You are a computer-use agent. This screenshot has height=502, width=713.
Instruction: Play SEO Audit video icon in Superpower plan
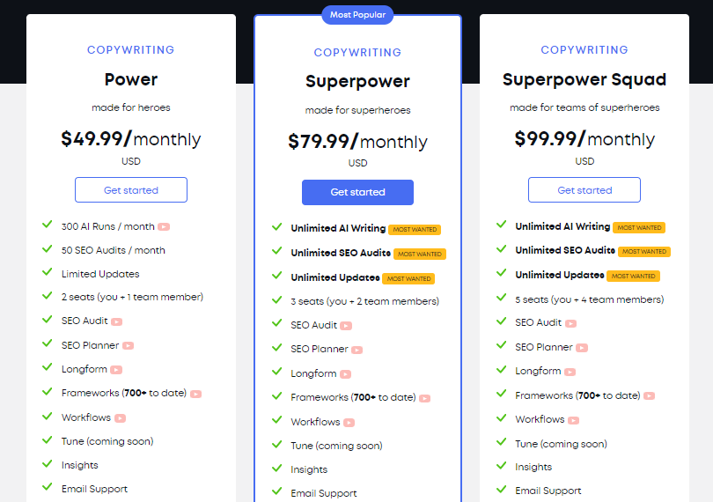346,326
